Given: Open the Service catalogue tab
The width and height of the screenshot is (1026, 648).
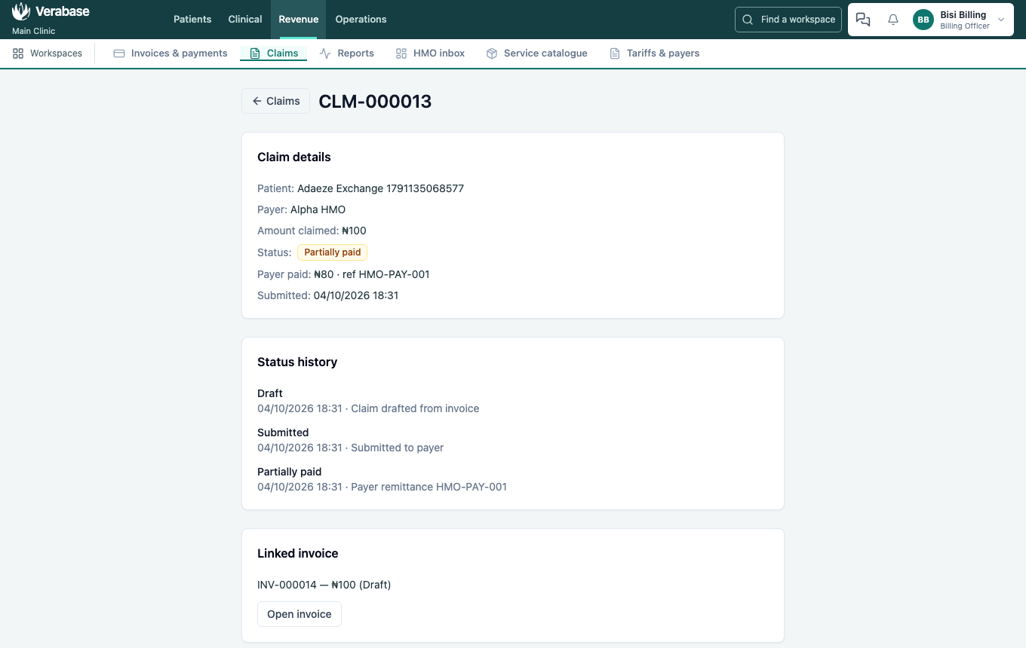Looking at the screenshot, I should click(x=536, y=53).
